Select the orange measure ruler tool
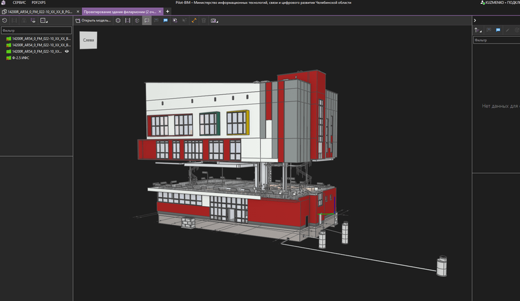Image resolution: width=520 pixels, height=301 pixels. click(194, 21)
